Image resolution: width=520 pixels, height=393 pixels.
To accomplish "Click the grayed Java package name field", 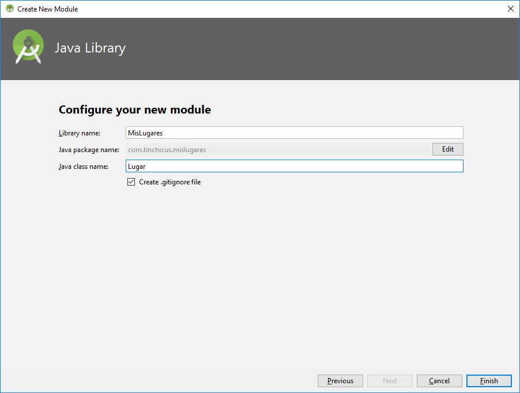I will [277, 149].
